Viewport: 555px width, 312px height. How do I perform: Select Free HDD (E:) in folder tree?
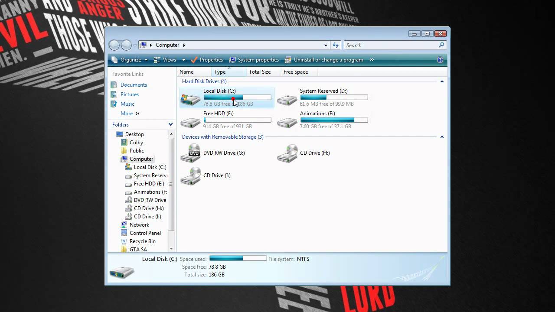(149, 184)
